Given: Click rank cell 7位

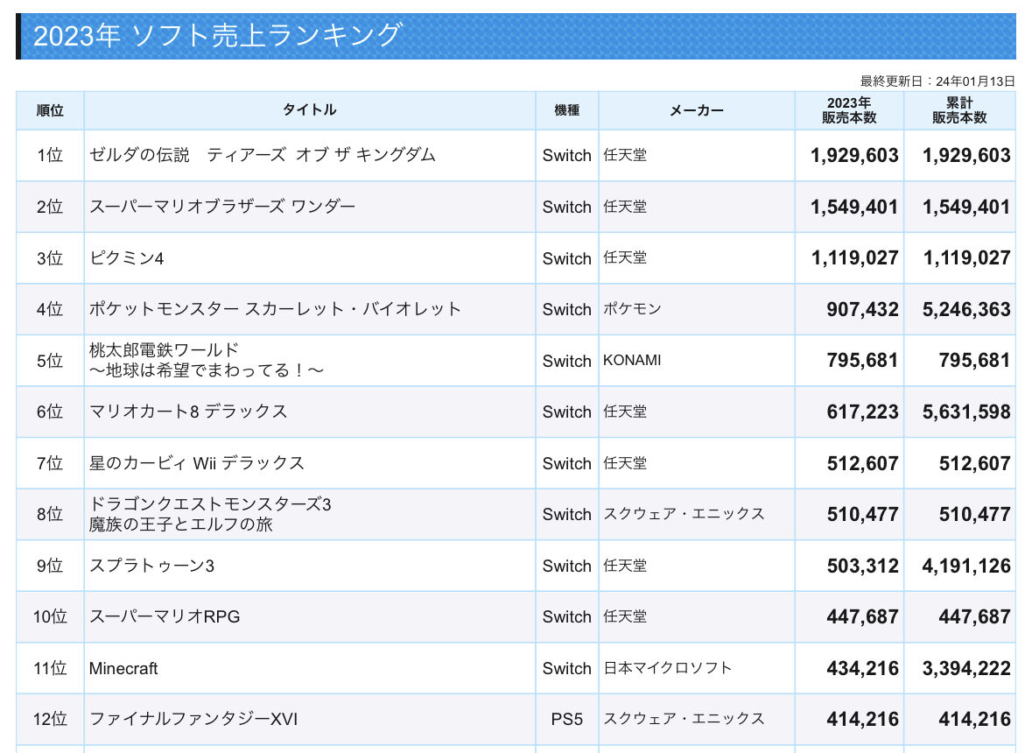Looking at the screenshot, I should 50,463.
